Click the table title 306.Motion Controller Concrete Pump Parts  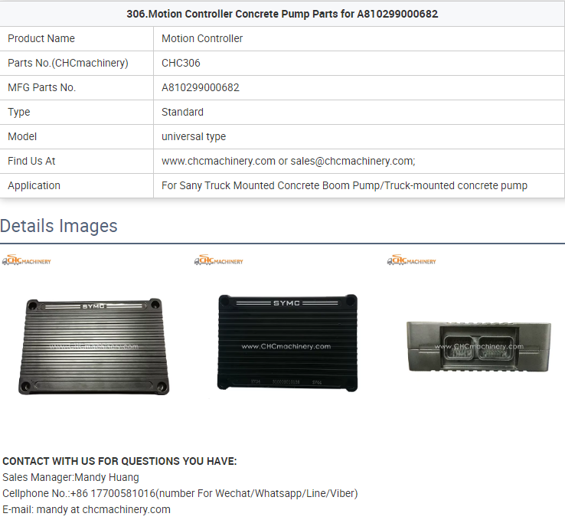[282, 14]
